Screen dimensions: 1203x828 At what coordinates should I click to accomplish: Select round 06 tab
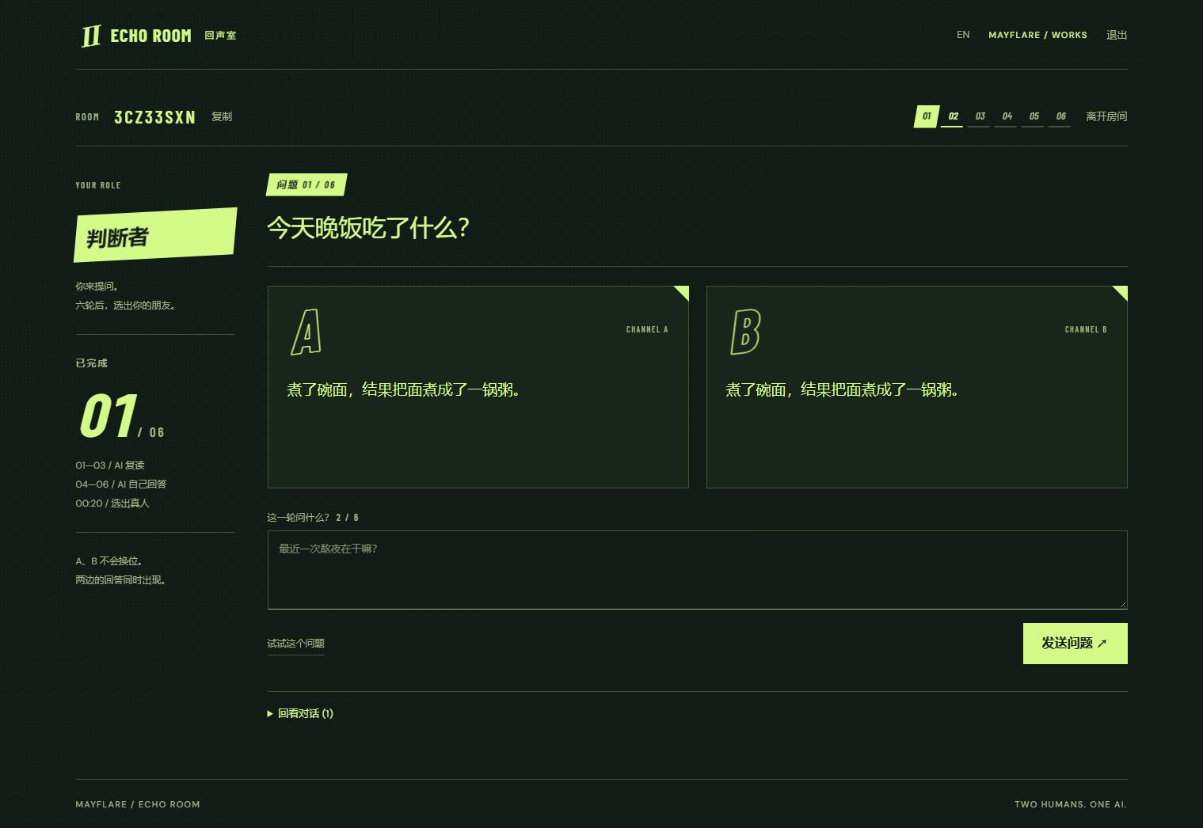pos(1060,116)
